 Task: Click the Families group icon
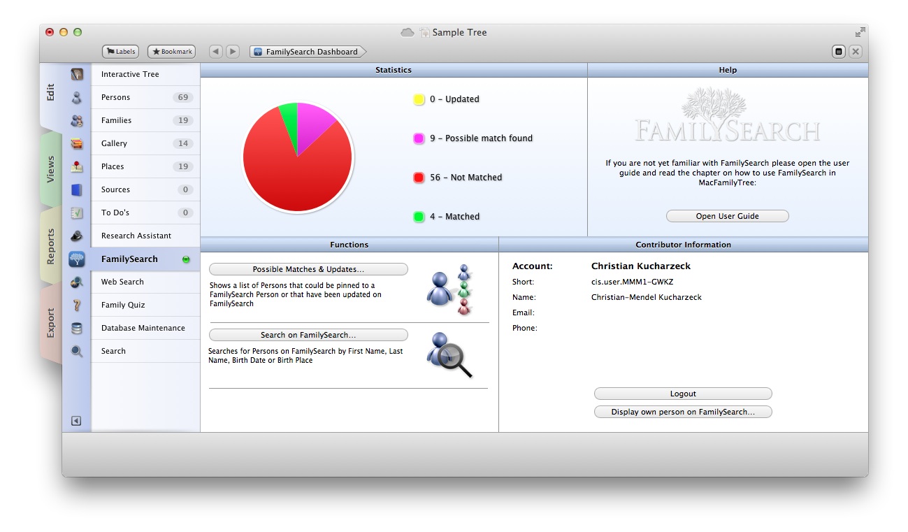tap(77, 120)
